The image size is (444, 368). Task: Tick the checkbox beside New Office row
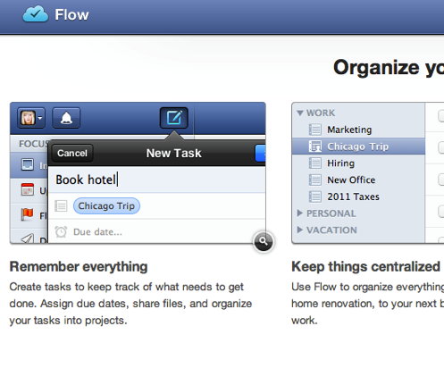[441, 180]
